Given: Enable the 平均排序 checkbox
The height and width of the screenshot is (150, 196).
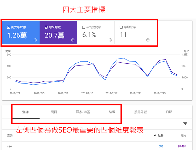Looking at the screenshot, I should (x=121, y=27).
